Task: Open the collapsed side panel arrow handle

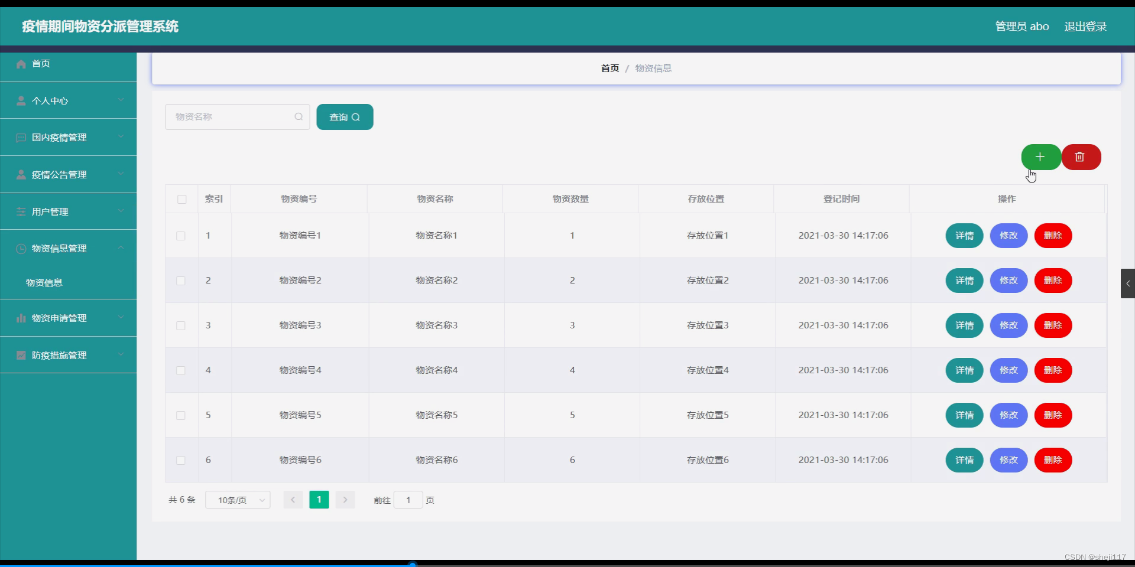Action: 1128,283
